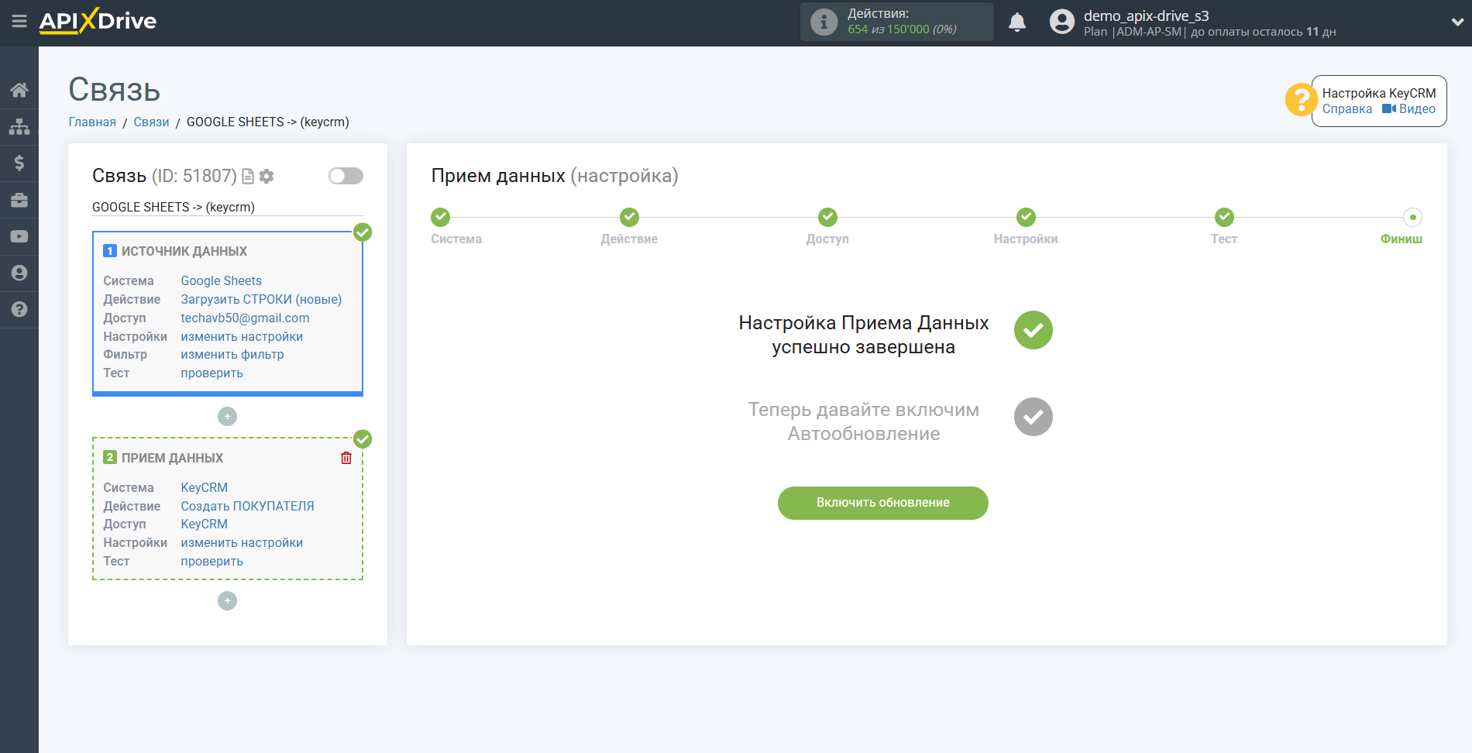1472x753 pixels.
Task: Open the Видео tutorial link
Action: [1409, 109]
